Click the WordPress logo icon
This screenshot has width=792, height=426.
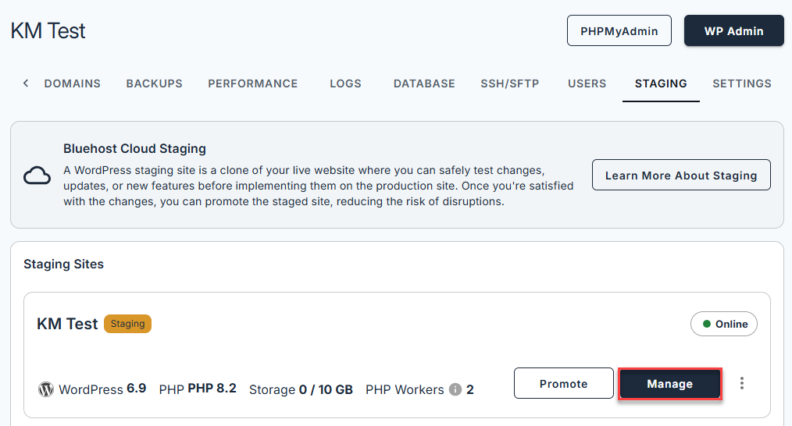click(x=46, y=389)
